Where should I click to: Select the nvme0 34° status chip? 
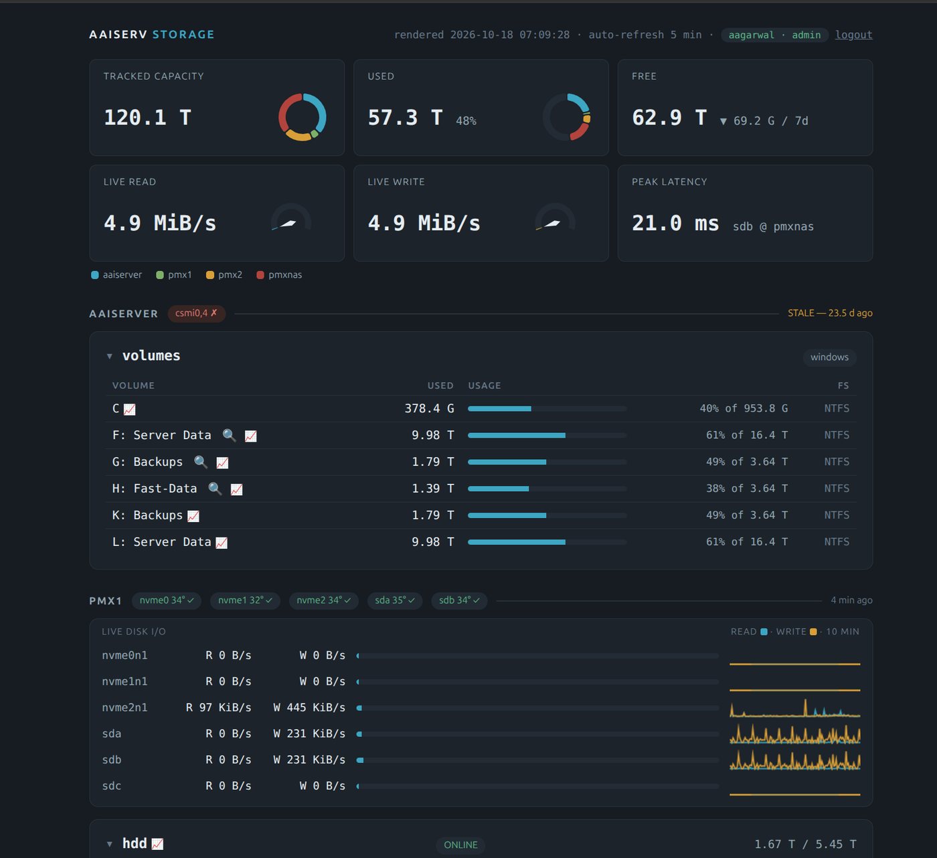click(167, 600)
